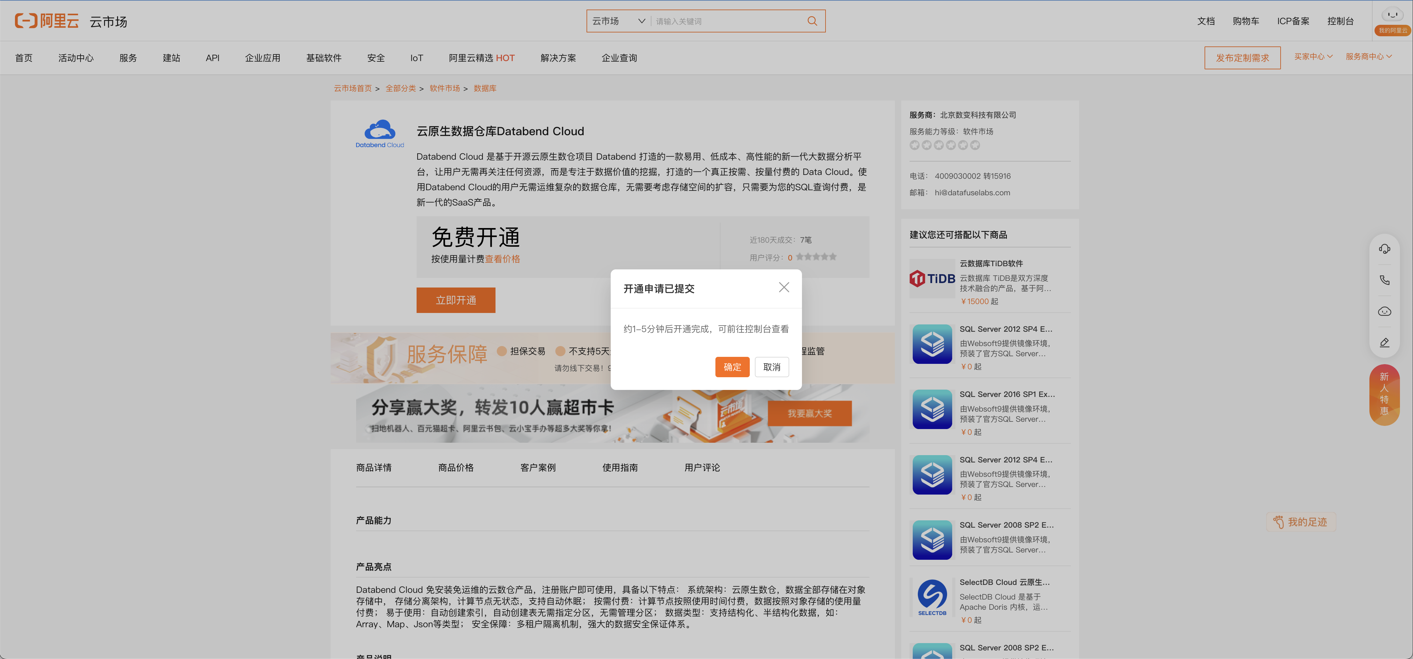
Task: Click 取消 in the dialog
Action: pos(771,367)
